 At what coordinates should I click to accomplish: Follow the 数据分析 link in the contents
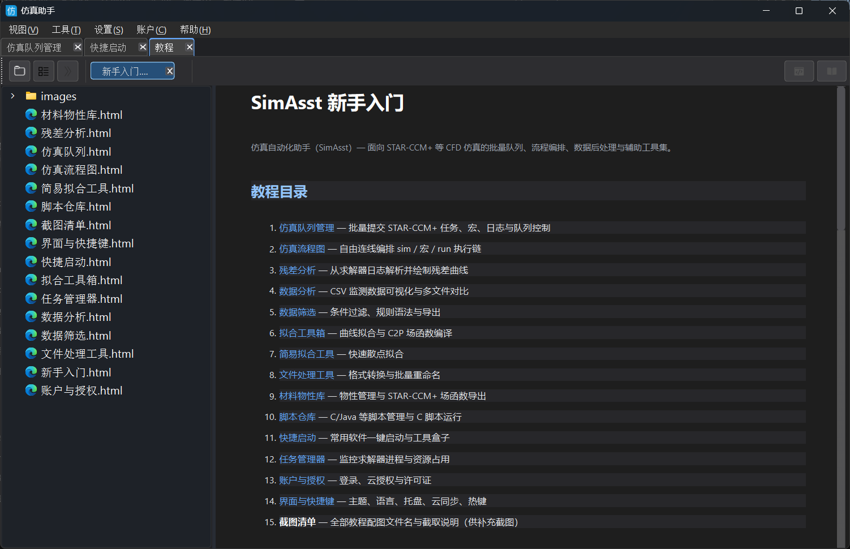[298, 291]
